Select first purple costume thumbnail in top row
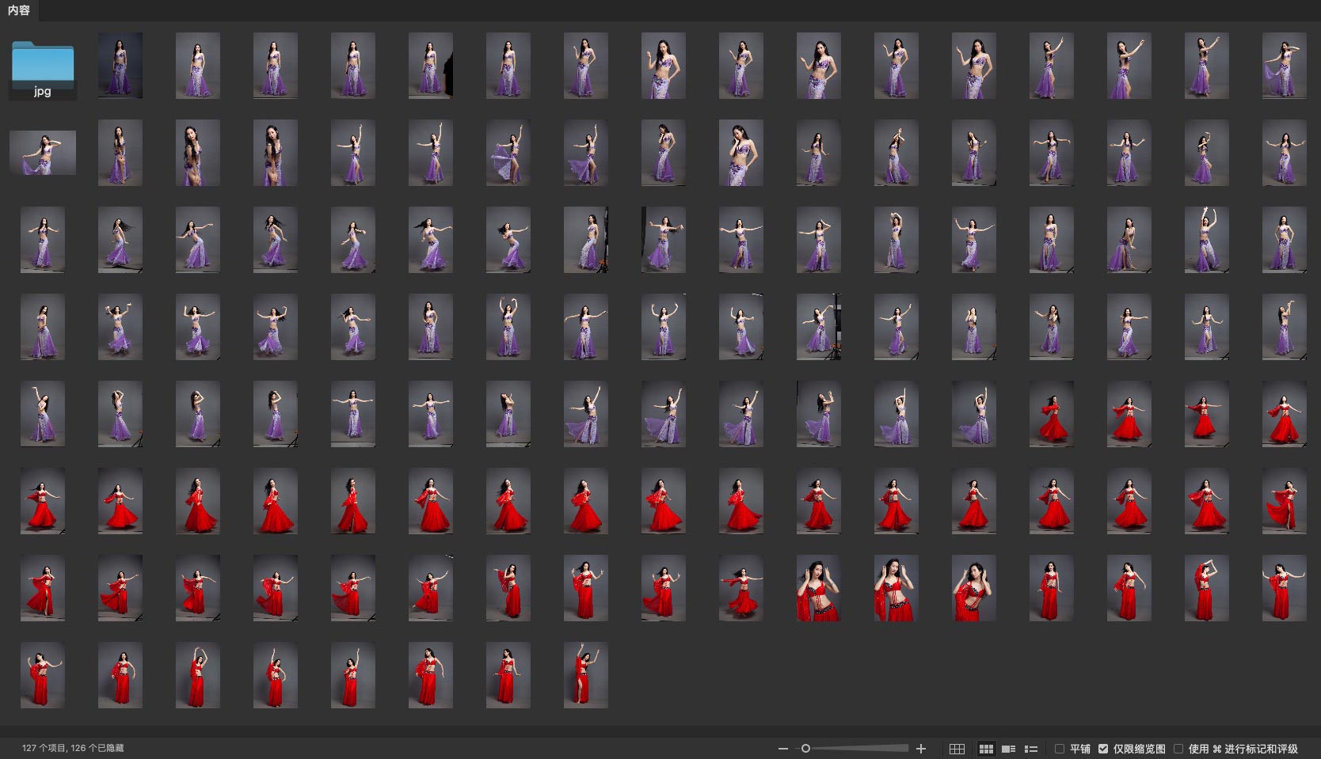Image resolution: width=1321 pixels, height=759 pixels. pyautogui.click(x=120, y=66)
